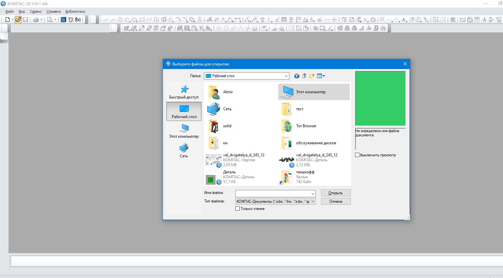The width and height of the screenshot is (503, 278).
Task: Click the Print toolbar icon
Action: pos(36,20)
